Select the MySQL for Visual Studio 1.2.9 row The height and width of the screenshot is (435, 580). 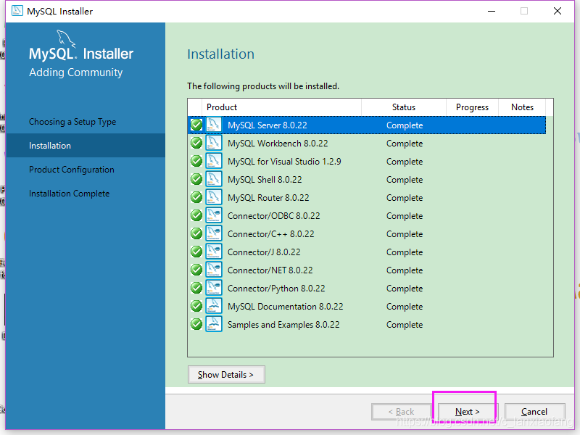click(284, 161)
